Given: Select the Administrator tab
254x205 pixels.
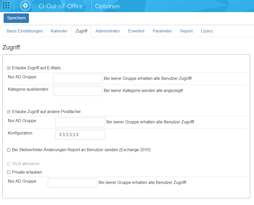Looking at the screenshot, I should point(108,31).
